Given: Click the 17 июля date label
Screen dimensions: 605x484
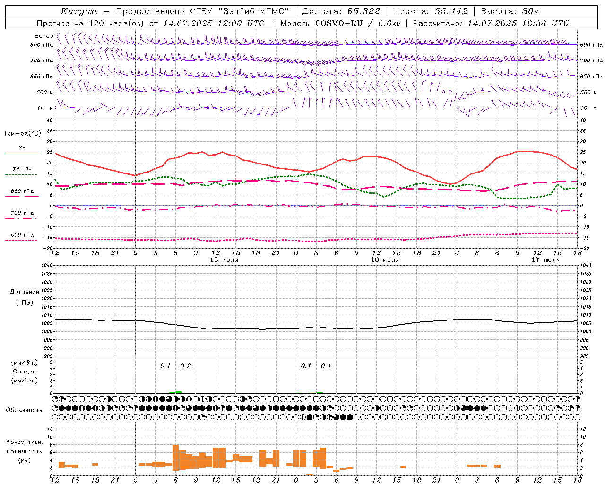Looking at the screenshot, I should pos(545,260).
